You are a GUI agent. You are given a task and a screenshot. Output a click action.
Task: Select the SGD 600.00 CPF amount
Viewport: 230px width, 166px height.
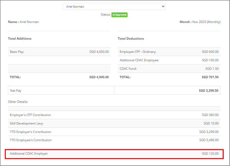click(x=210, y=52)
